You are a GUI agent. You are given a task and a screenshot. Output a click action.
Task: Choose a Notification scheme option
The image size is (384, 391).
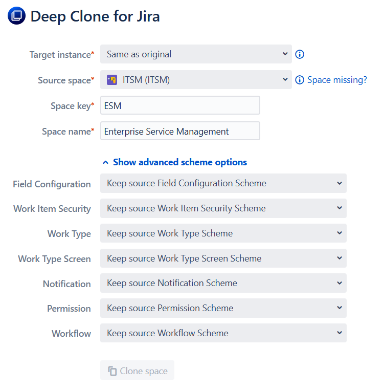[223, 283]
